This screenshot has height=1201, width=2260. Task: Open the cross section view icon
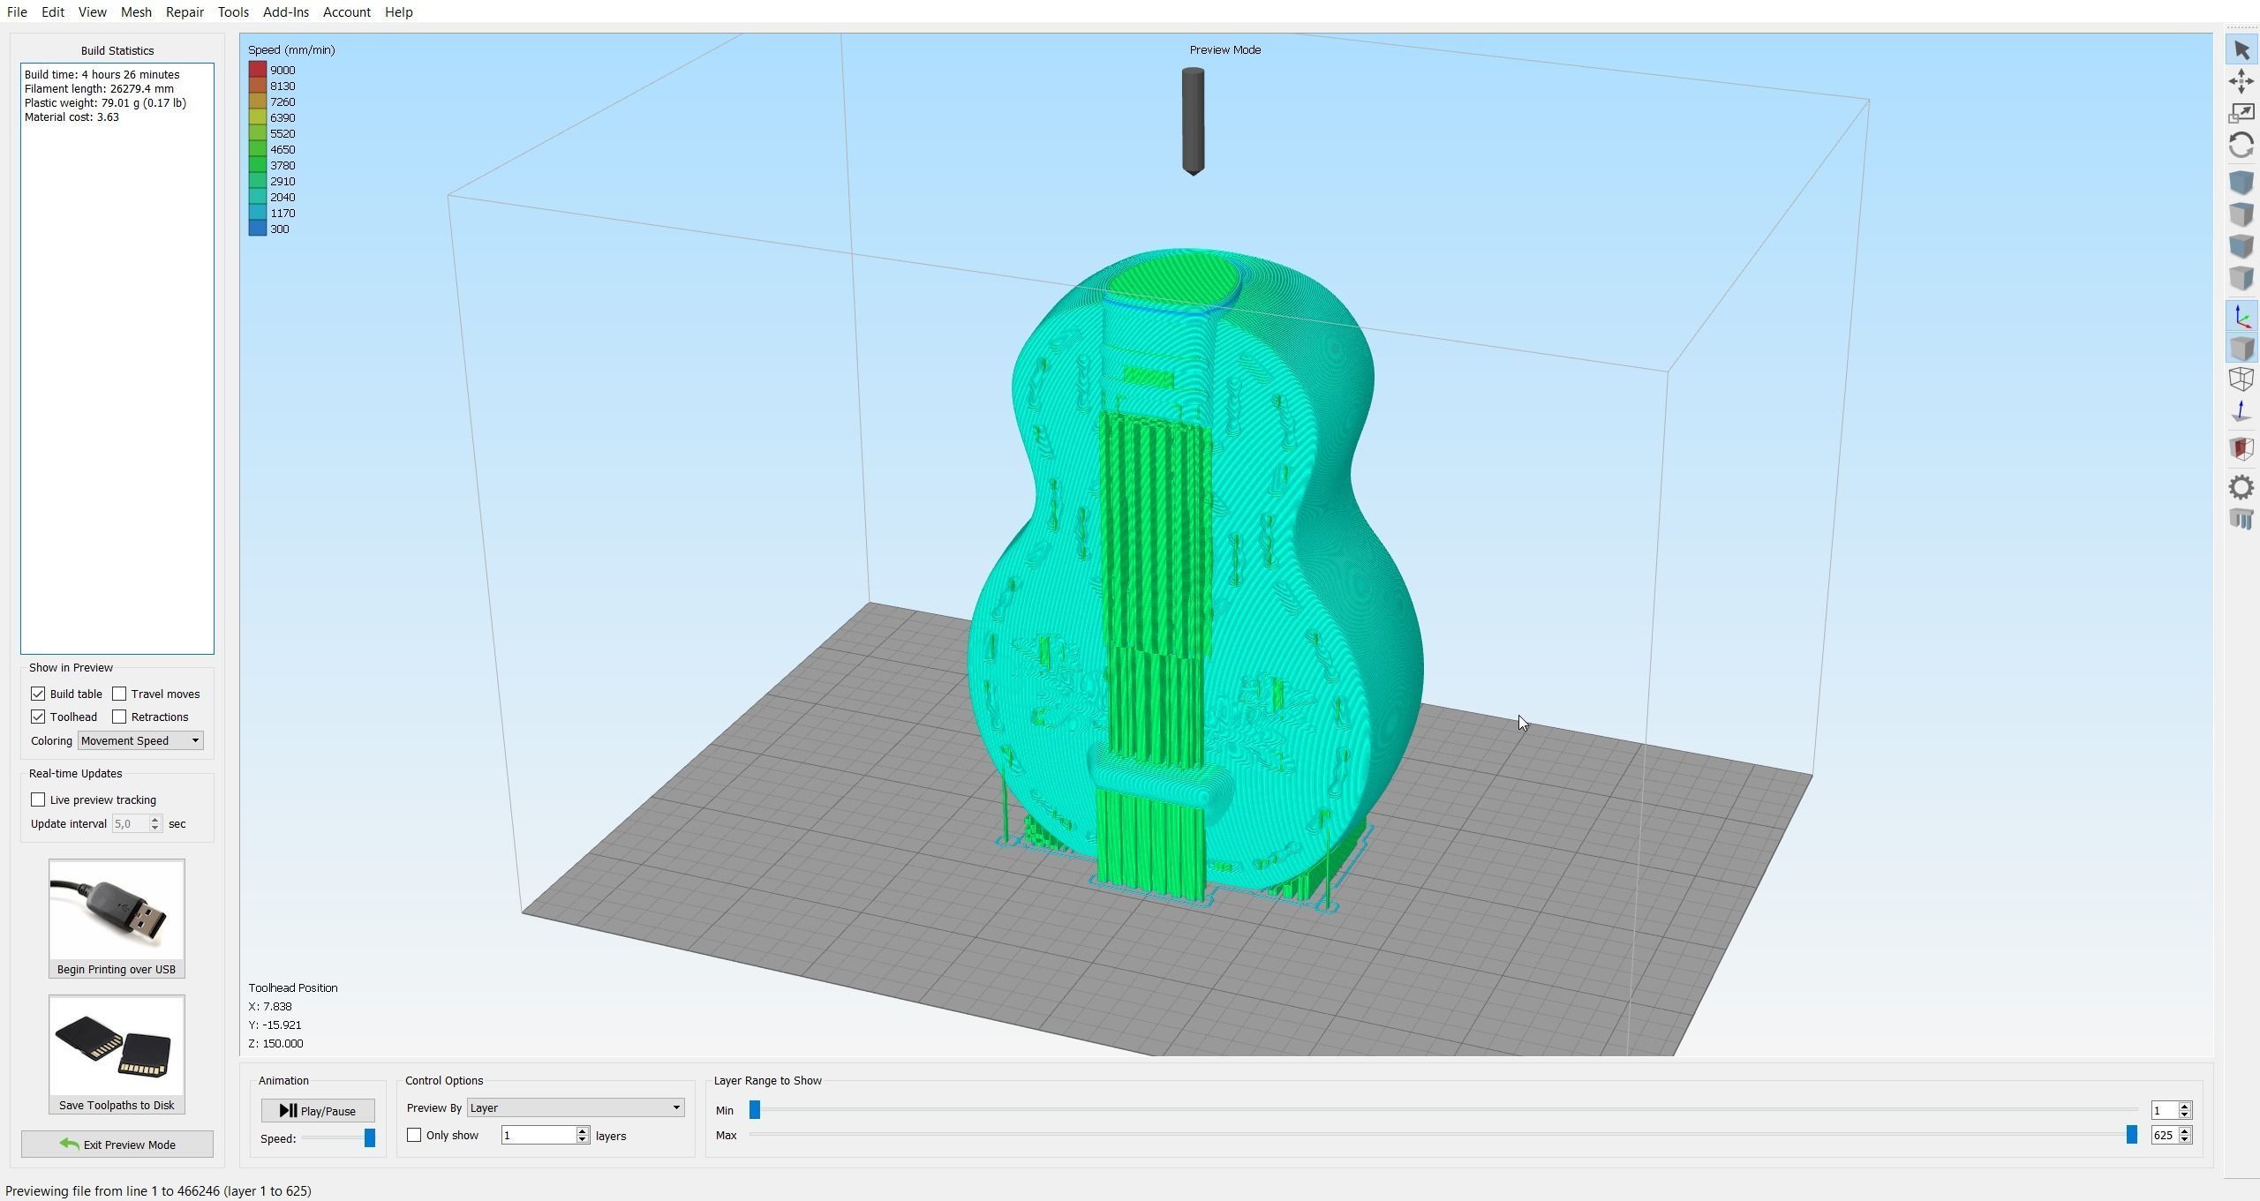coord(2241,448)
